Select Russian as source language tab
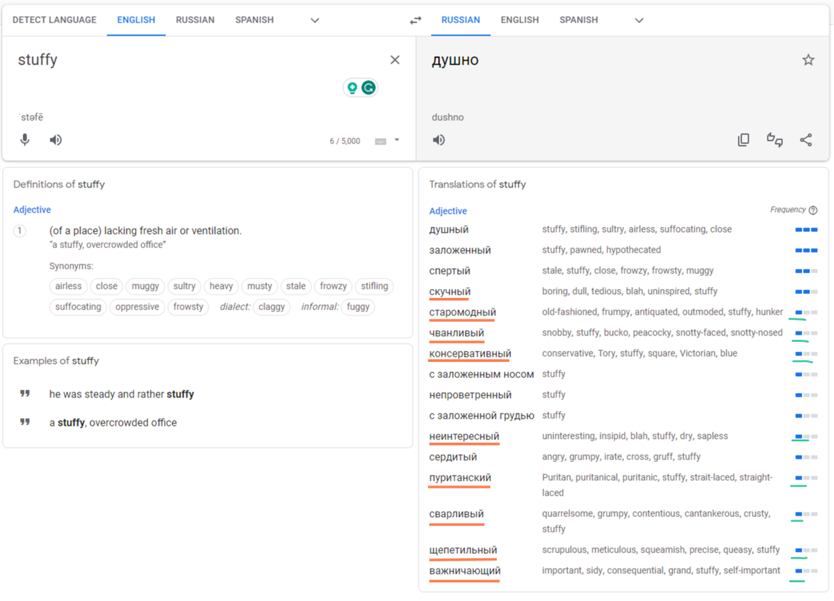834x601 pixels. pos(195,20)
